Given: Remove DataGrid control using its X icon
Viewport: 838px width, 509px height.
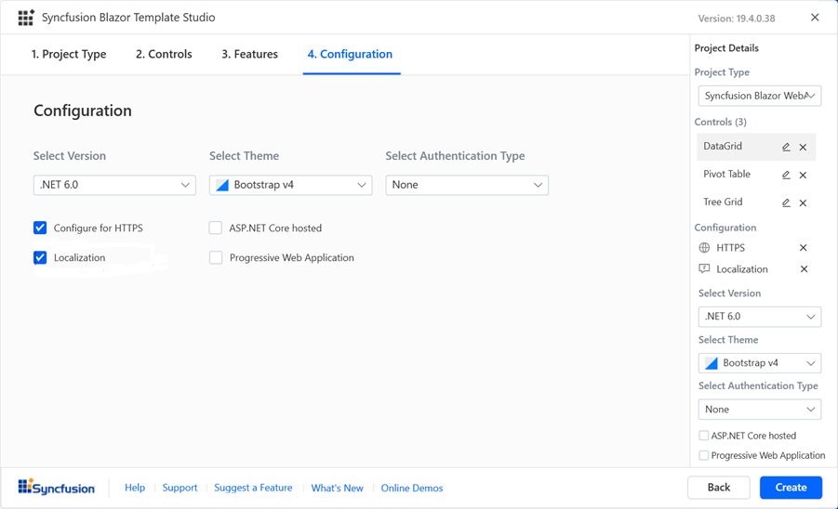Looking at the screenshot, I should click(804, 147).
